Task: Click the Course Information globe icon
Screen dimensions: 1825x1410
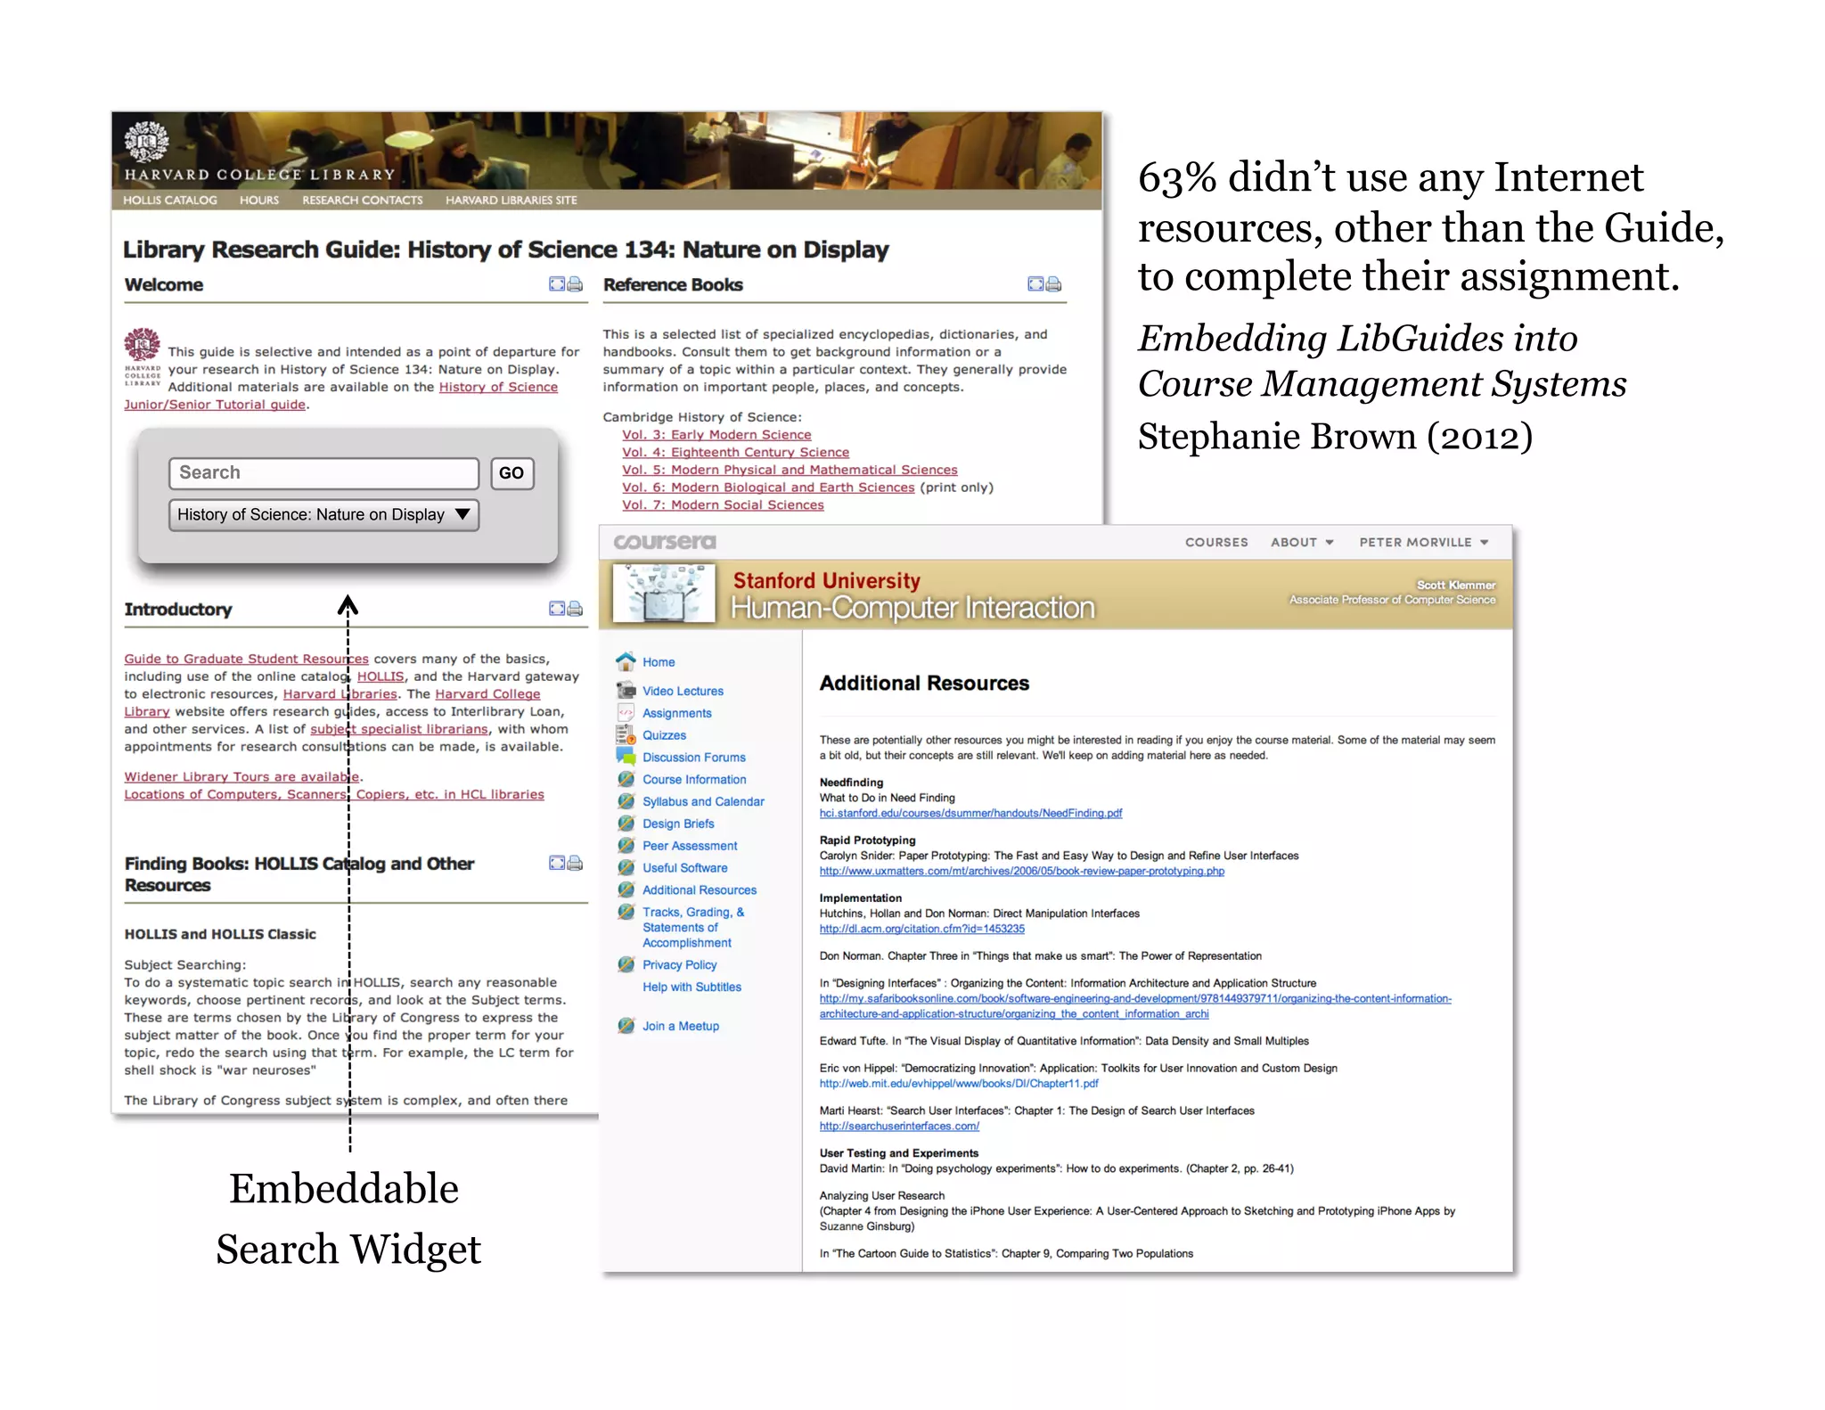Action: (x=626, y=778)
